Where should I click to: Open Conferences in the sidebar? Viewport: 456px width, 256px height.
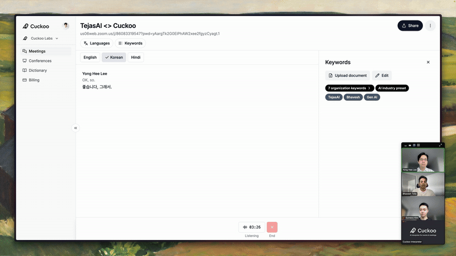[x=46, y=61]
